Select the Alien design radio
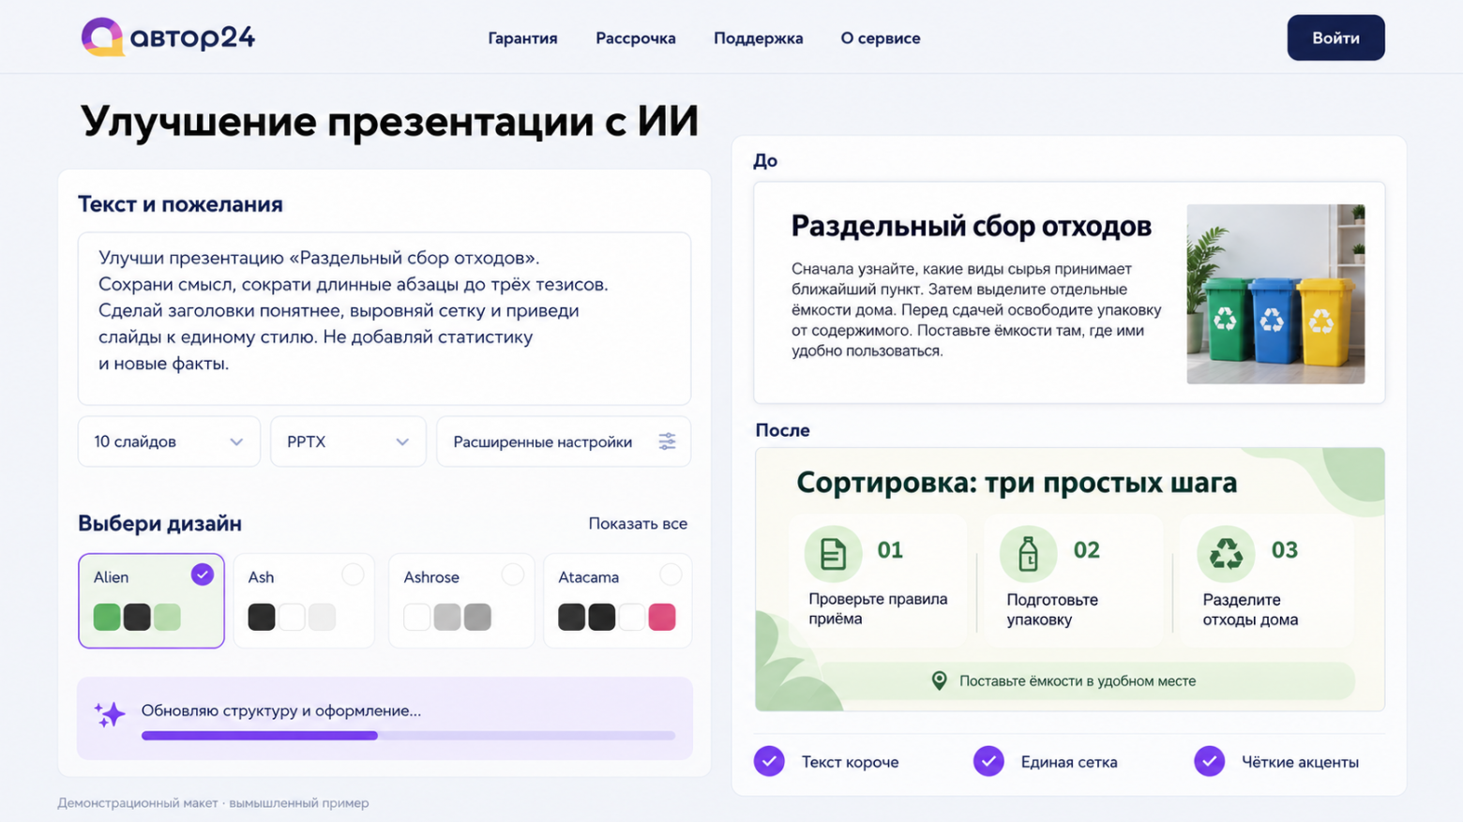Screen dimensions: 1463x822 202,575
